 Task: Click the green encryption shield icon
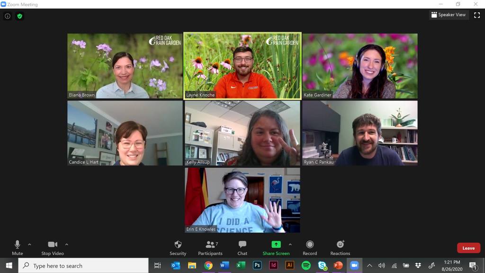tap(19, 16)
